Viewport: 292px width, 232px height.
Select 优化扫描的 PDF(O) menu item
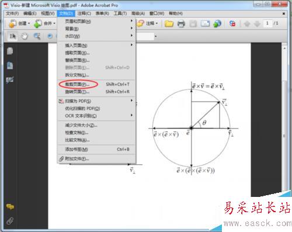96,109
